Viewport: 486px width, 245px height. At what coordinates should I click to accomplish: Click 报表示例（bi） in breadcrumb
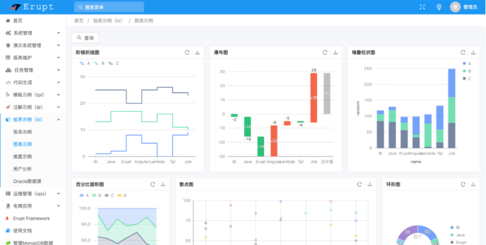point(108,21)
